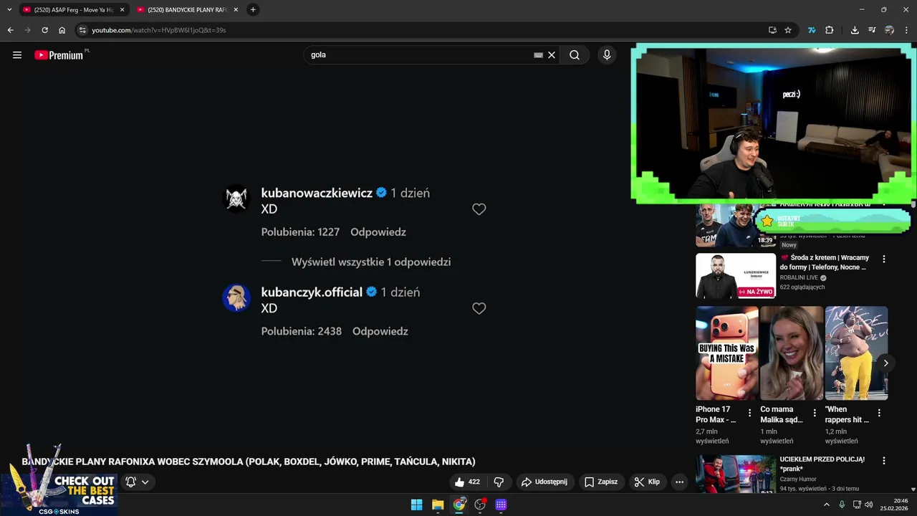This screenshot has height=516, width=917.
Task: Bookmark this page with star
Action: (x=788, y=30)
